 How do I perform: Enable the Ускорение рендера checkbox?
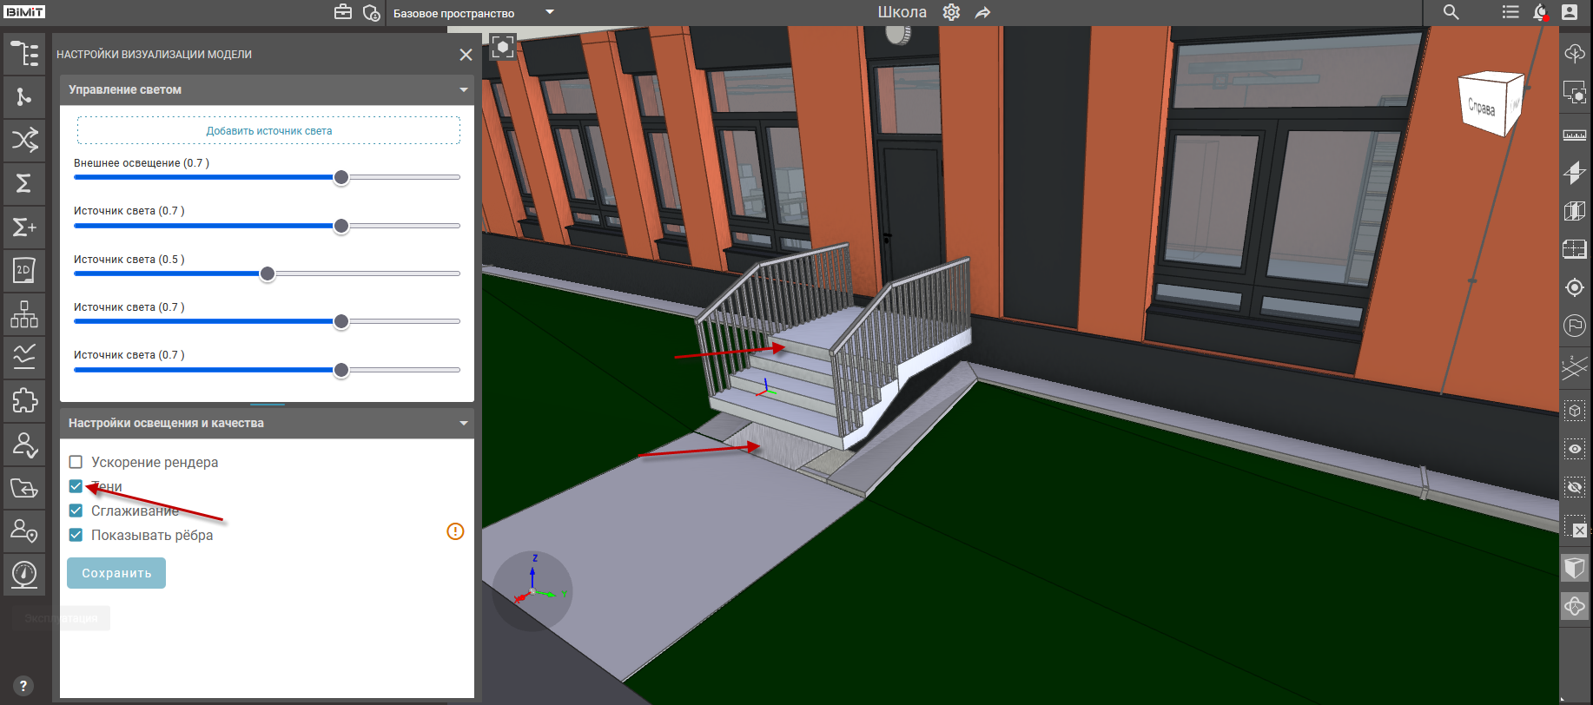click(x=76, y=462)
